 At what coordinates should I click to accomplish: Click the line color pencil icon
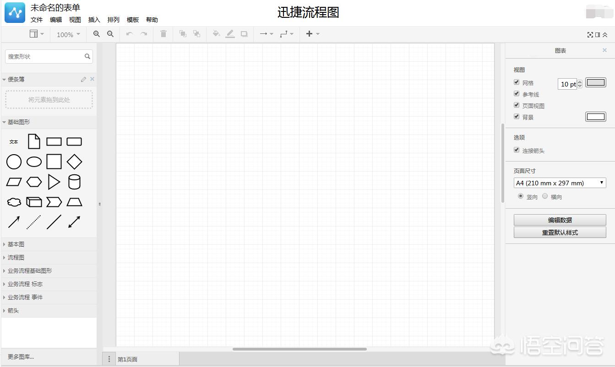click(x=230, y=34)
